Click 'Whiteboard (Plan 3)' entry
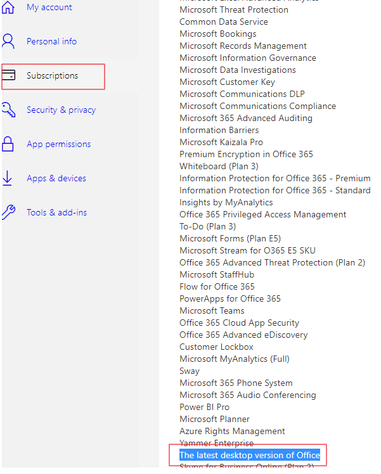This screenshot has height=474, width=381. click(219, 167)
